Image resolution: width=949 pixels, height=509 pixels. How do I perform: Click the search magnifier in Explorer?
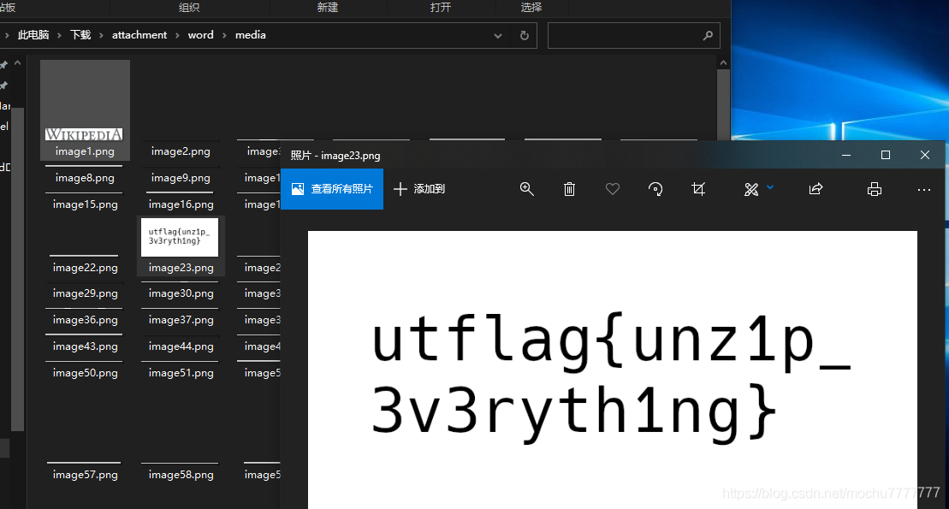(708, 35)
